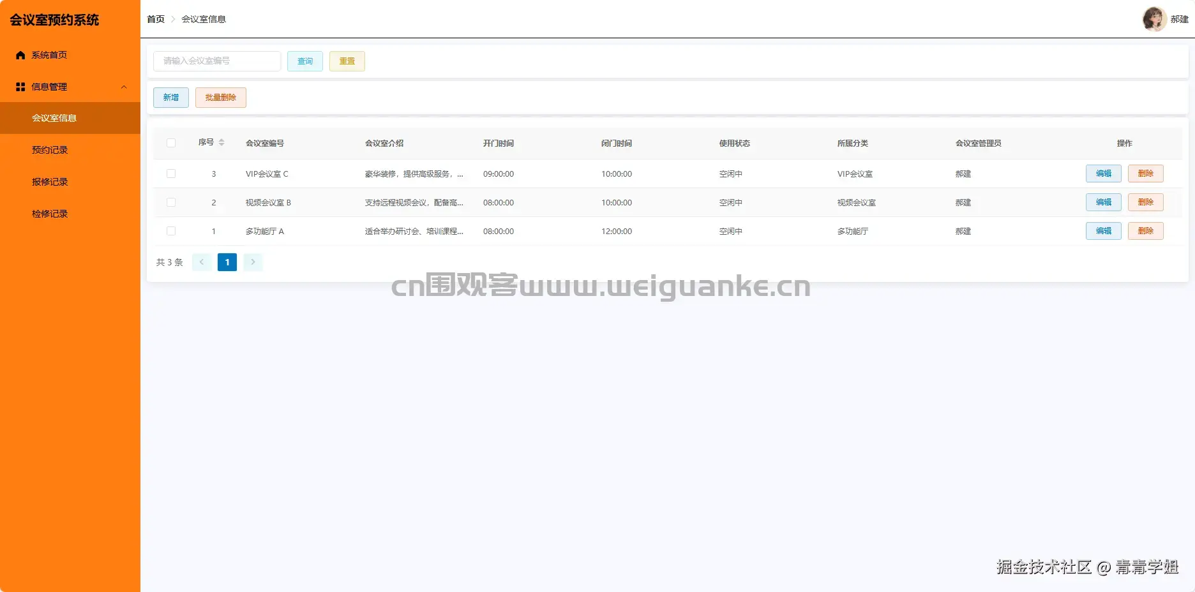Open the 预约记录 menu item
This screenshot has width=1195, height=592.
pyautogui.click(x=70, y=150)
